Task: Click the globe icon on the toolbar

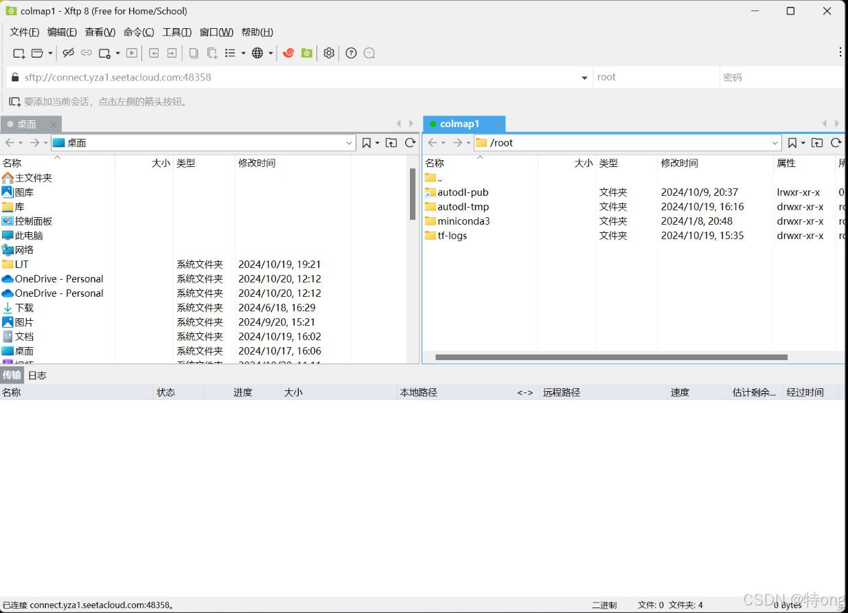Action: pyautogui.click(x=257, y=53)
